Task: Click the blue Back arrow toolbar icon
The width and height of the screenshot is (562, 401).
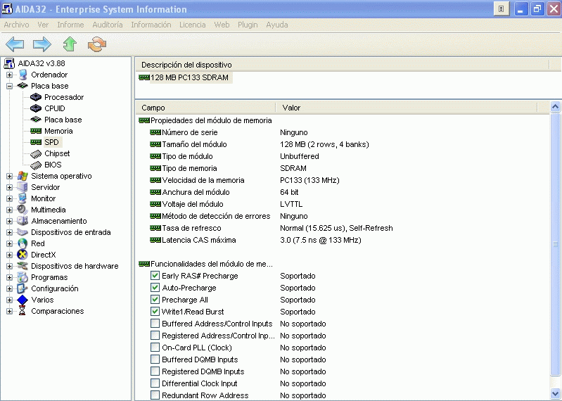Action: (15, 44)
